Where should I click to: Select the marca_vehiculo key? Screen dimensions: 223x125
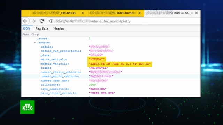pyautogui.click(x=54, y=59)
